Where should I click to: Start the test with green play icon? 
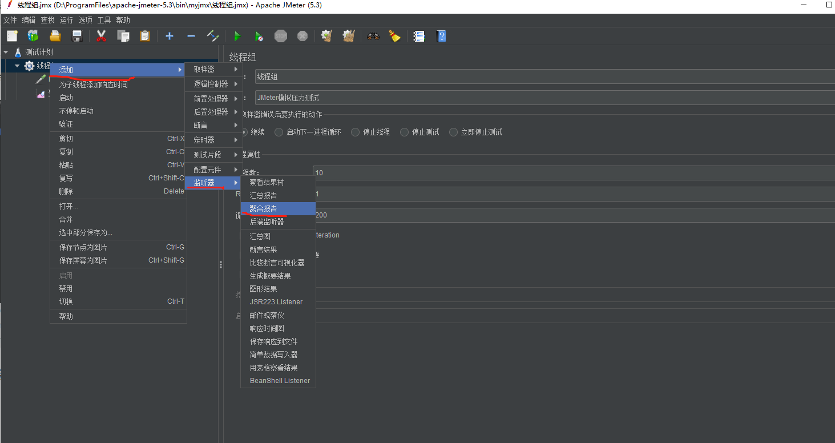[x=237, y=36]
